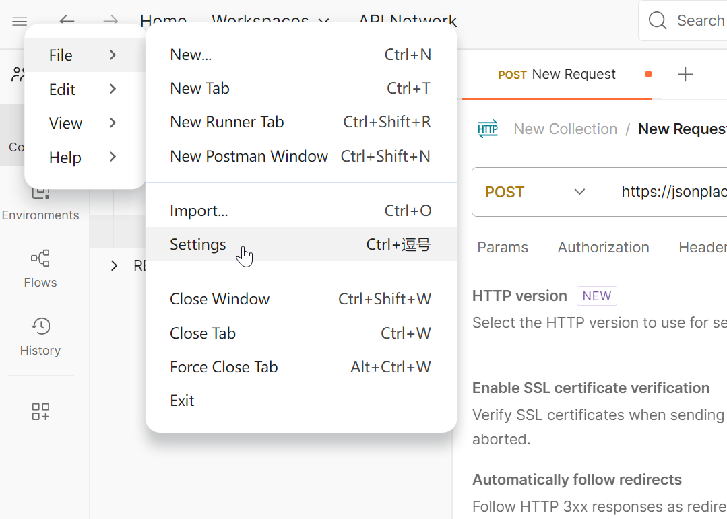Click the team workspace people icon

point(18,74)
